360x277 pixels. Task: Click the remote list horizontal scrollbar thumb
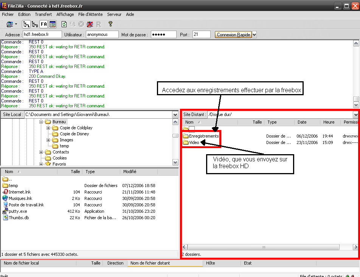pyautogui.click(x=263, y=247)
